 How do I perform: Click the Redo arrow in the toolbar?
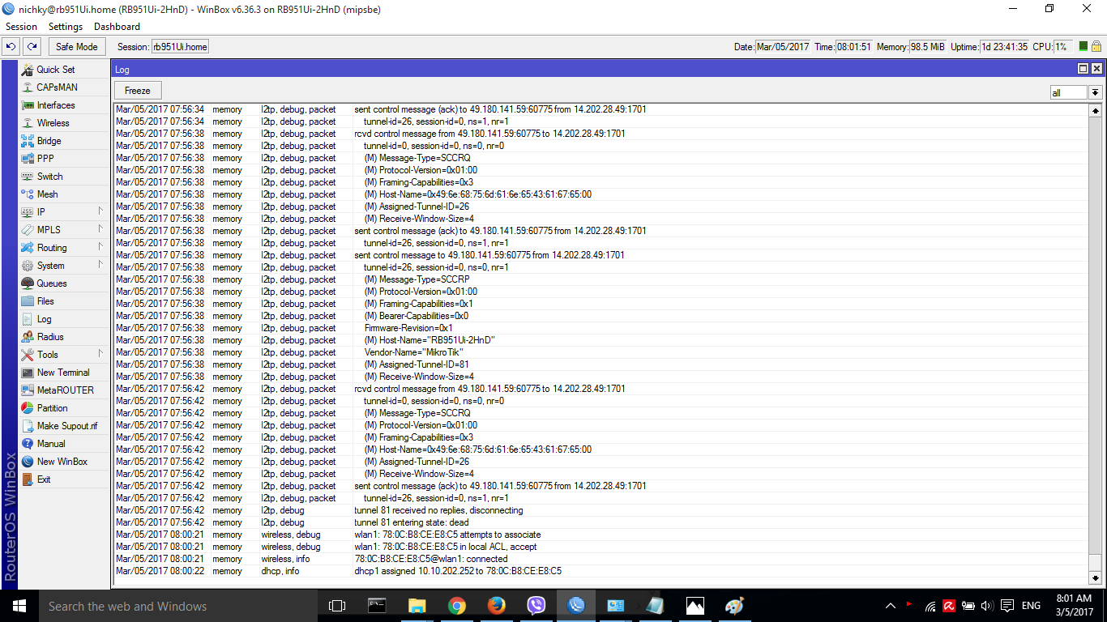tap(32, 47)
